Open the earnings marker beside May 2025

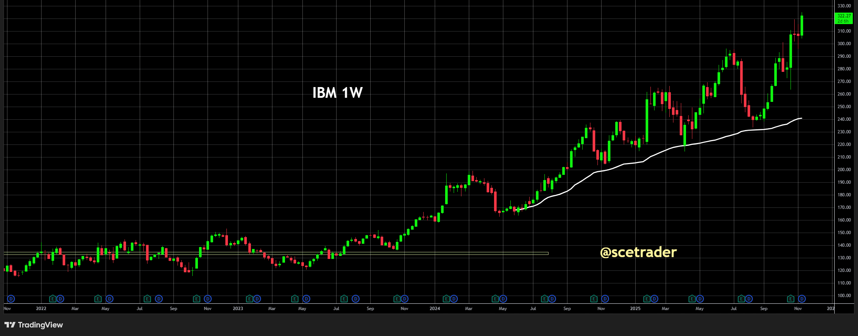click(692, 299)
